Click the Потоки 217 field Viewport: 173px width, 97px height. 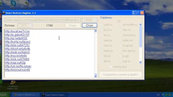tap(24, 26)
